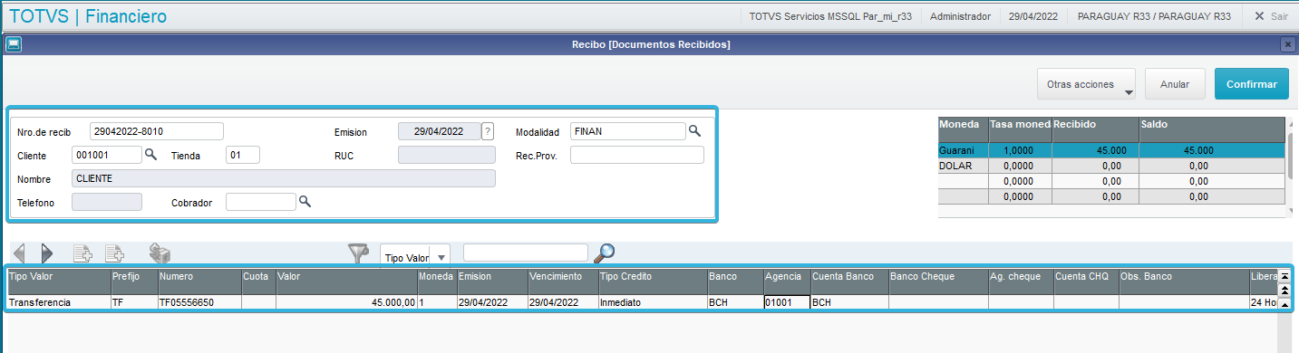This screenshot has height=353, width=1299.
Task: Open the Tipo Valor filter dropdown
Action: 442,257
